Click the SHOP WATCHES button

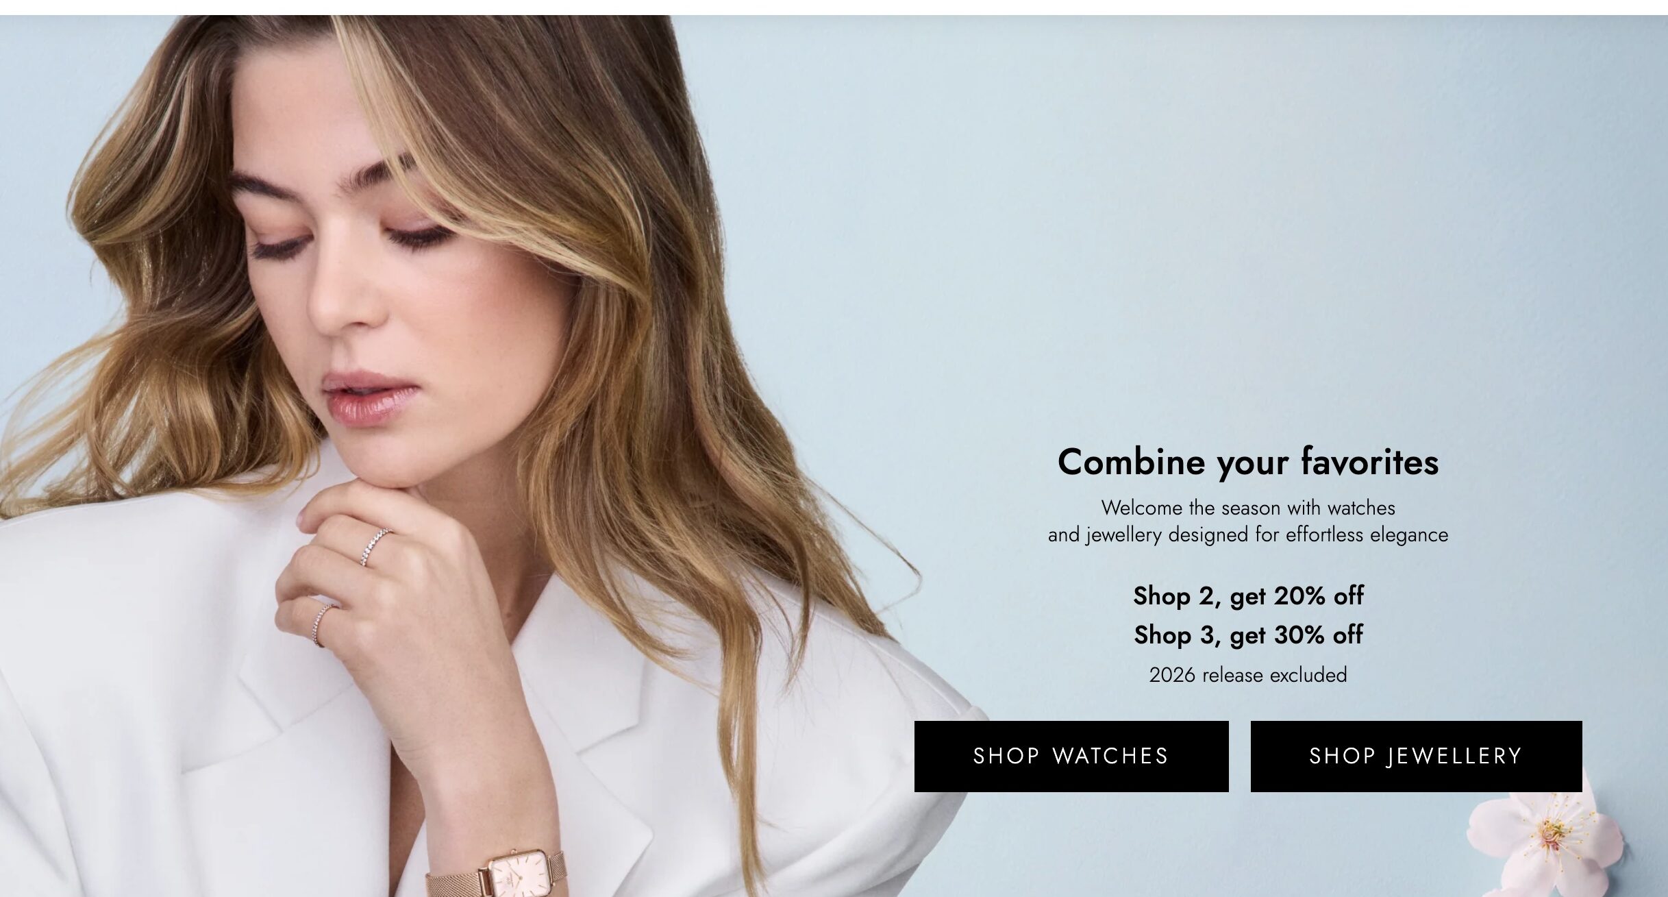[x=1071, y=756]
